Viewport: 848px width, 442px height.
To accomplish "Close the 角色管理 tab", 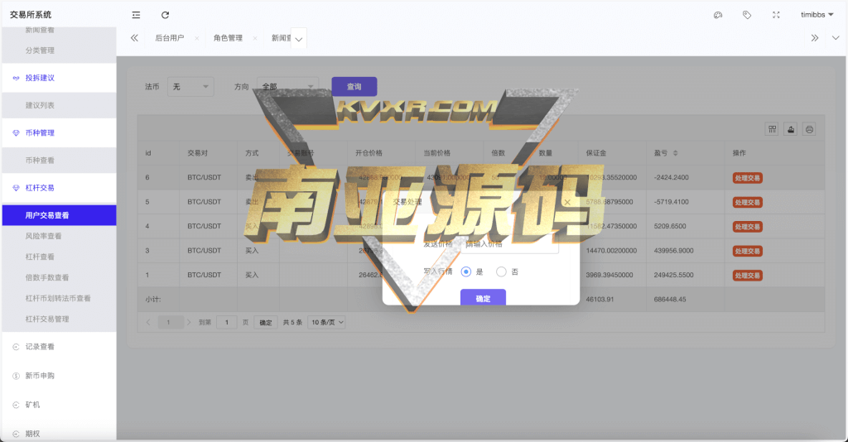I will click(255, 38).
